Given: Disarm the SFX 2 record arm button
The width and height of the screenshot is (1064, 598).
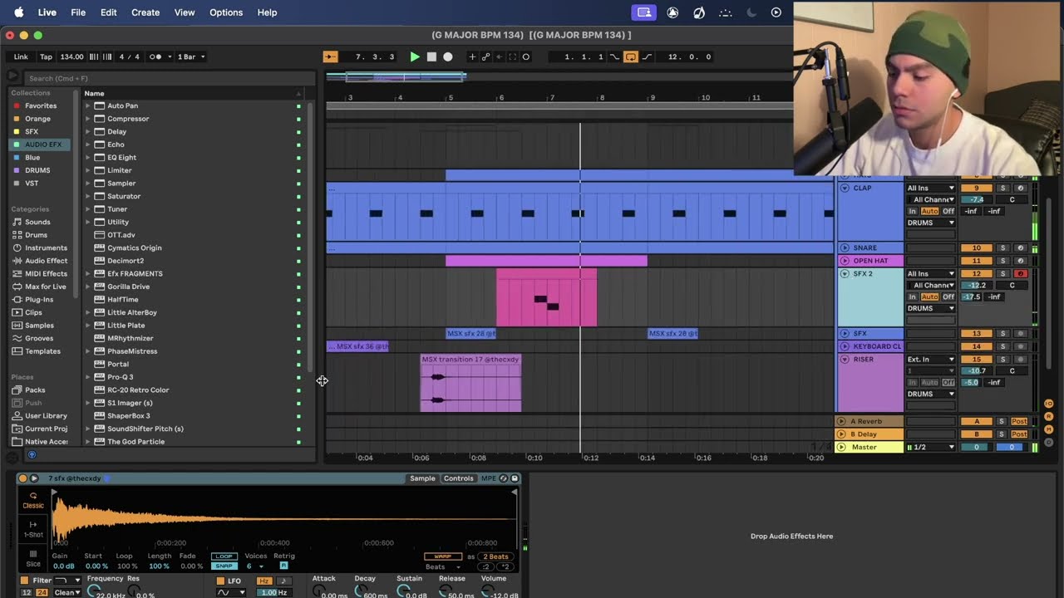Looking at the screenshot, I should point(1021,273).
